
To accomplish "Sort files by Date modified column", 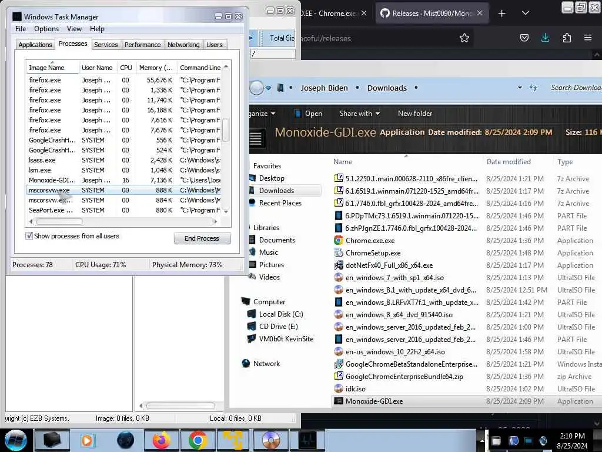I will click(509, 162).
